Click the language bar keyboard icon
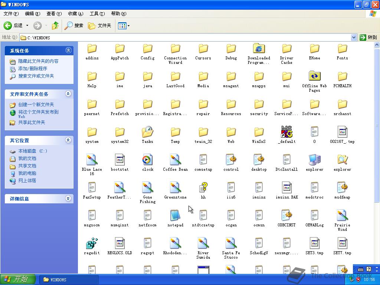The width and height of the screenshot is (380, 285). pos(361,269)
